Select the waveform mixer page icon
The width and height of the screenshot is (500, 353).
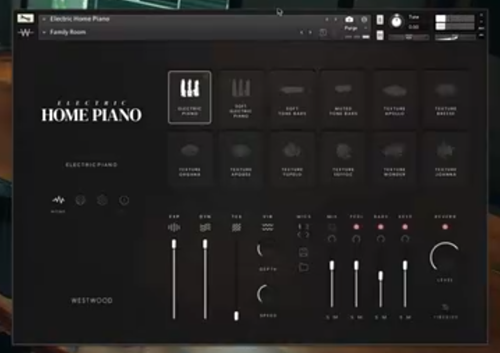pos(58,200)
